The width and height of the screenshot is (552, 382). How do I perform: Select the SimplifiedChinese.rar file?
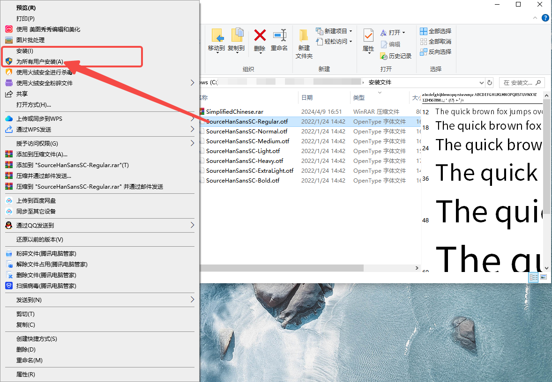coord(234,112)
